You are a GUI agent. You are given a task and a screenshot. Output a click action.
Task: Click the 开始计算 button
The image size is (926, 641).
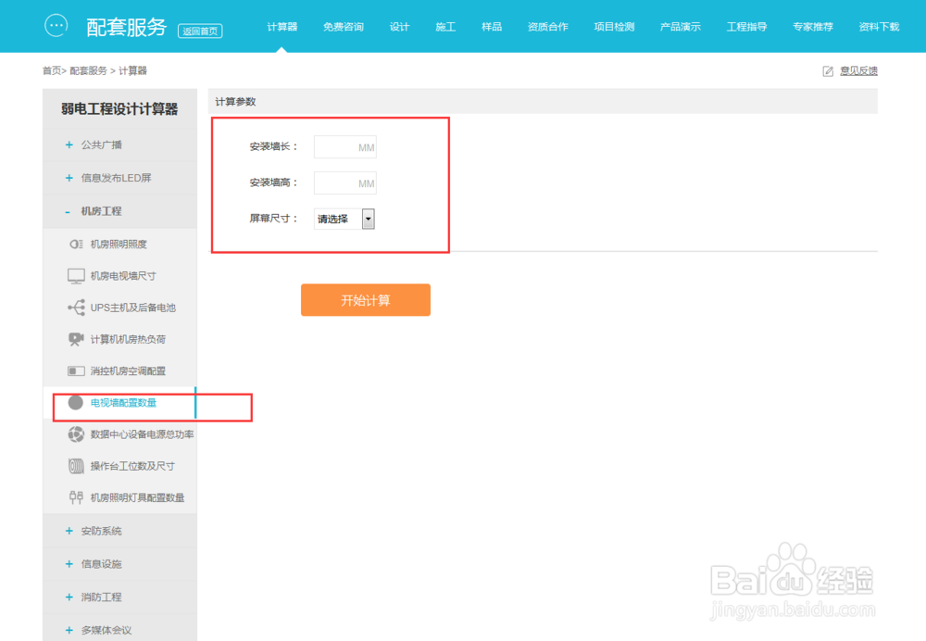[x=366, y=300]
